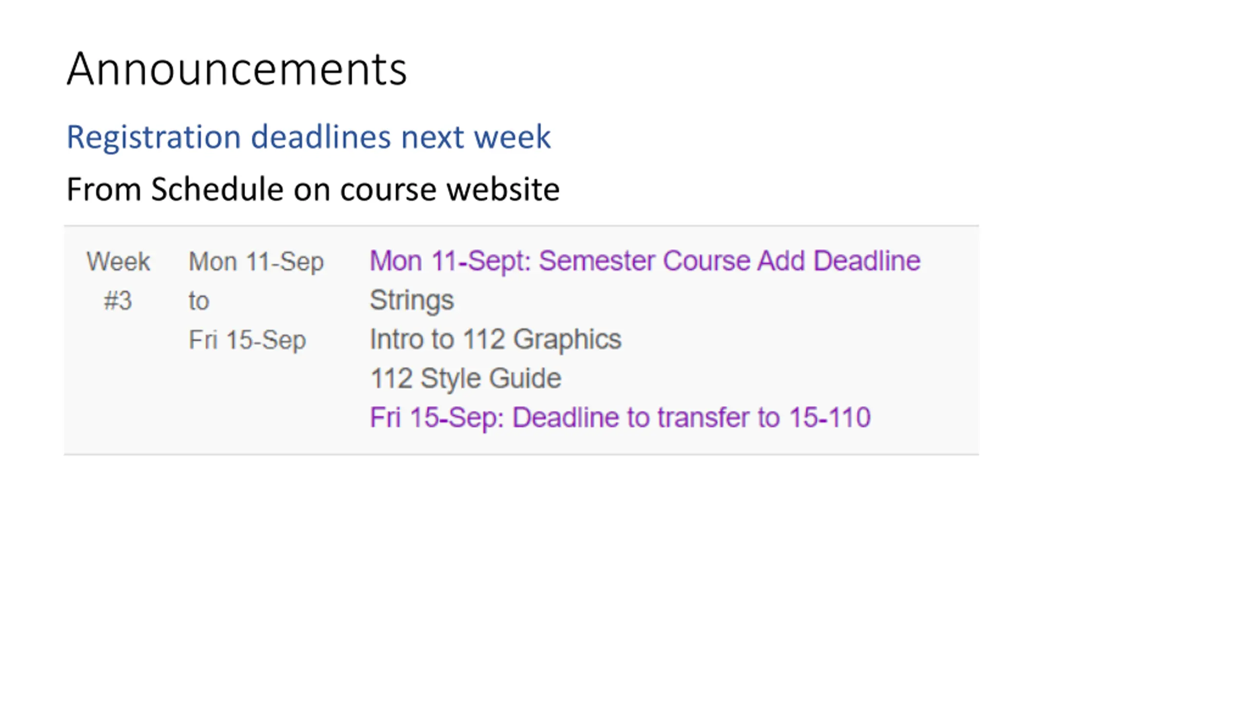The image size is (1247, 701).
Task: Open the Strings topic link
Action: click(x=412, y=300)
